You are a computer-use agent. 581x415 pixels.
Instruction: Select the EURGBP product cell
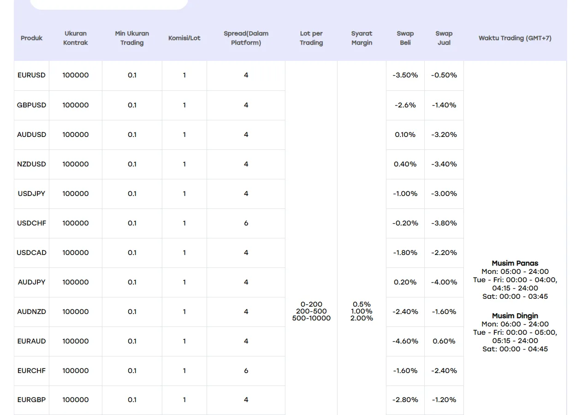pyautogui.click(x=31, y=400)
